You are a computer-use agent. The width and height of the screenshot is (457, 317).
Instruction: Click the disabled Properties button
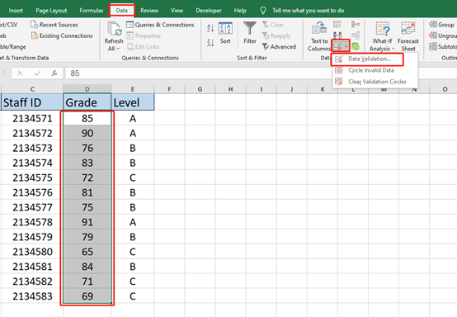coord(144,35)
